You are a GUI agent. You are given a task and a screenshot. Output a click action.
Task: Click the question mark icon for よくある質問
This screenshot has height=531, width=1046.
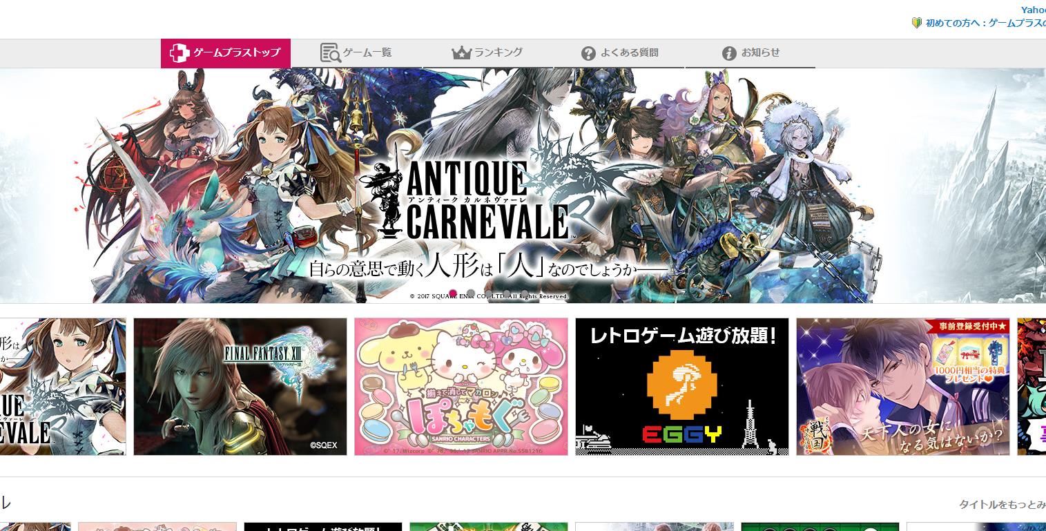tap(588, 53)
